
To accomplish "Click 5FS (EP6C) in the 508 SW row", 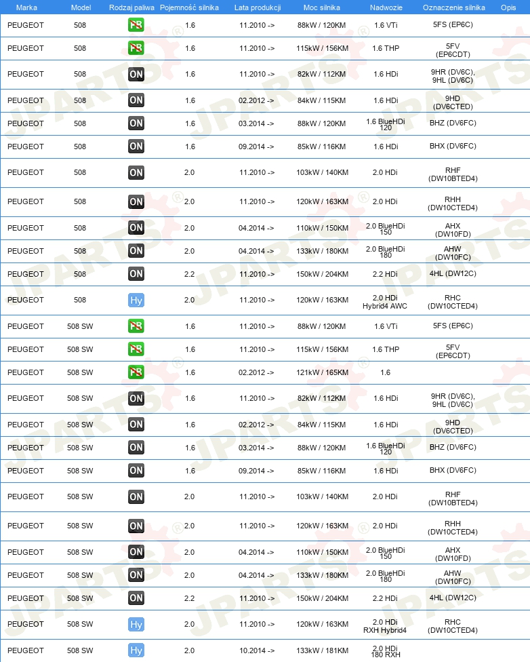I will coord(453,326).
